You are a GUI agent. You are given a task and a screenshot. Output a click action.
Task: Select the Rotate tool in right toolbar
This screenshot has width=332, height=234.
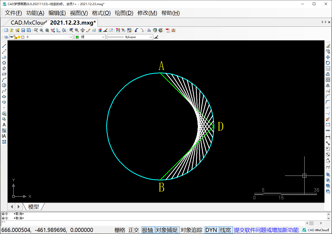coord(328,63)
